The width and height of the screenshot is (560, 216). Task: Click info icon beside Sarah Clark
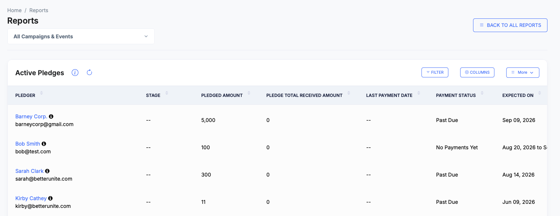click(48, 171)
